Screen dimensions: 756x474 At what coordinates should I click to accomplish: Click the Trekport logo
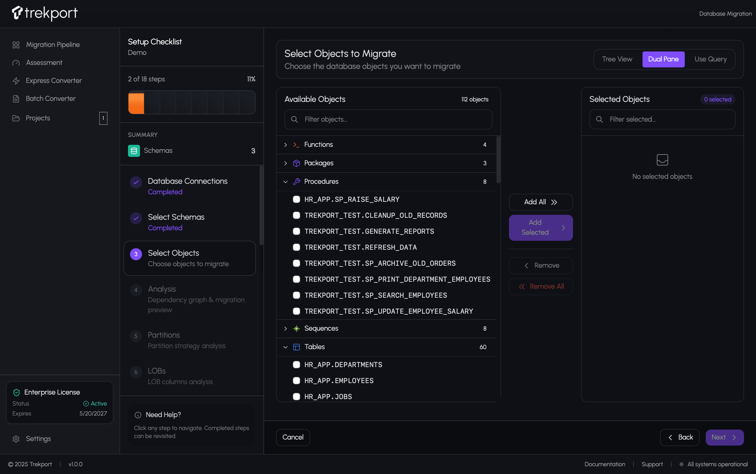44,13
